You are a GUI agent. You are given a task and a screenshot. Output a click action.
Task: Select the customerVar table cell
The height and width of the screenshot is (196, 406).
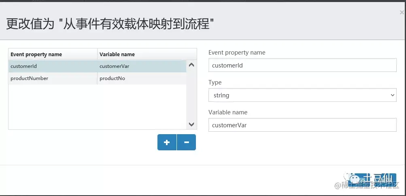142,66
